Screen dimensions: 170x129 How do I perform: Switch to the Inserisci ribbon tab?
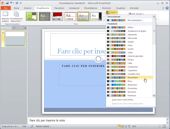tap(28, 8)
